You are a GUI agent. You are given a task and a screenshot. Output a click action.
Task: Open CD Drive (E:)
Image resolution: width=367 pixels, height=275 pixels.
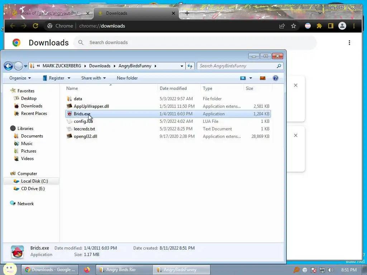[x=33, y=189]
